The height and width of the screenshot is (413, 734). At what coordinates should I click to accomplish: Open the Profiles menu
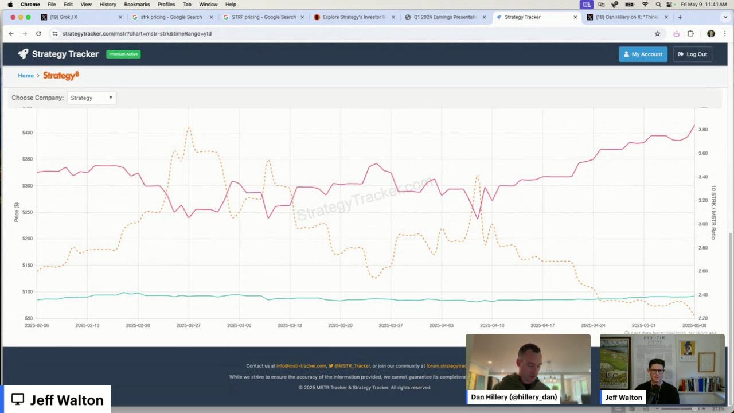[166, 4]
